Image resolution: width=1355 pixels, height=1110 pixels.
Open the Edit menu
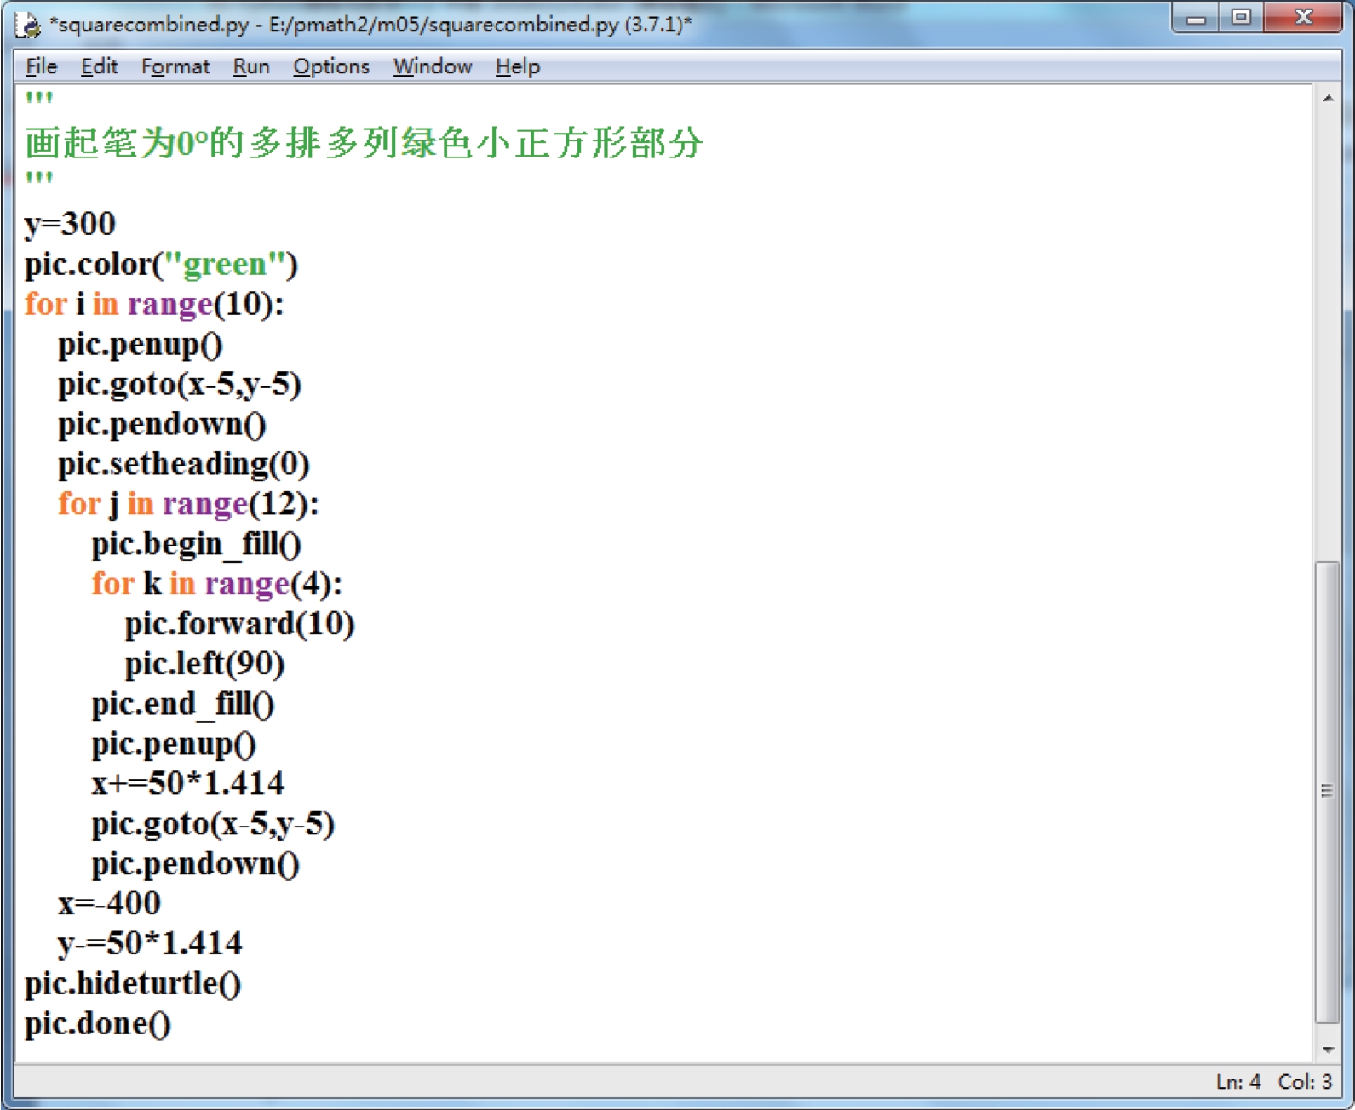[99, 66]
